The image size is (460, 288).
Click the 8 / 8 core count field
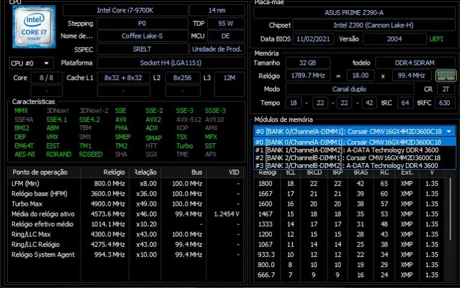46,78
